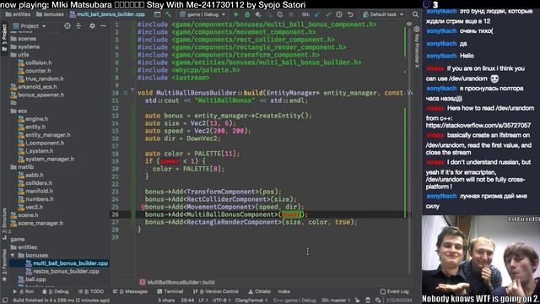Click breakpoint marker on line 25
The image size is (540, 304).
(143, 207)
